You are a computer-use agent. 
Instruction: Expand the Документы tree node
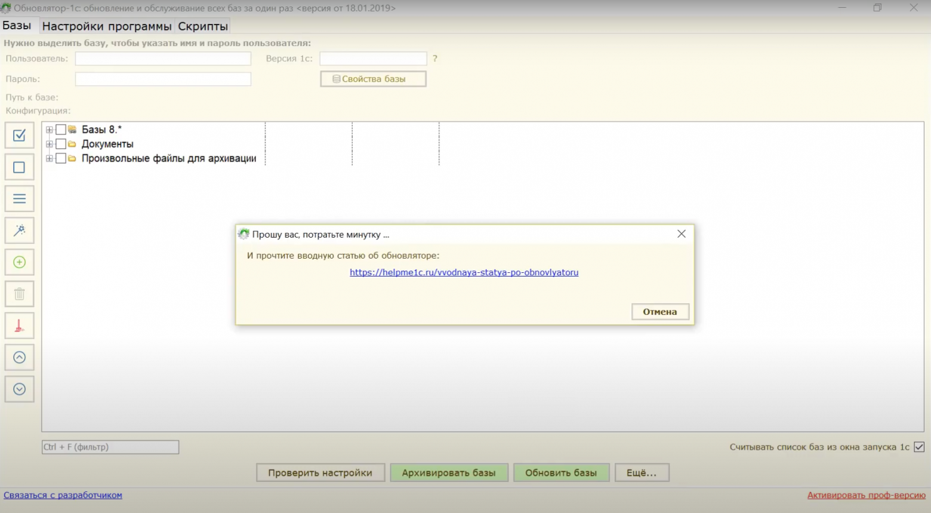[50, 144]
